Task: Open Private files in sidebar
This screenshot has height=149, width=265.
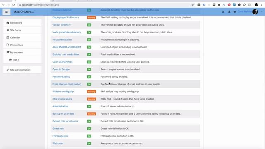Action: [x=22, y=45]
